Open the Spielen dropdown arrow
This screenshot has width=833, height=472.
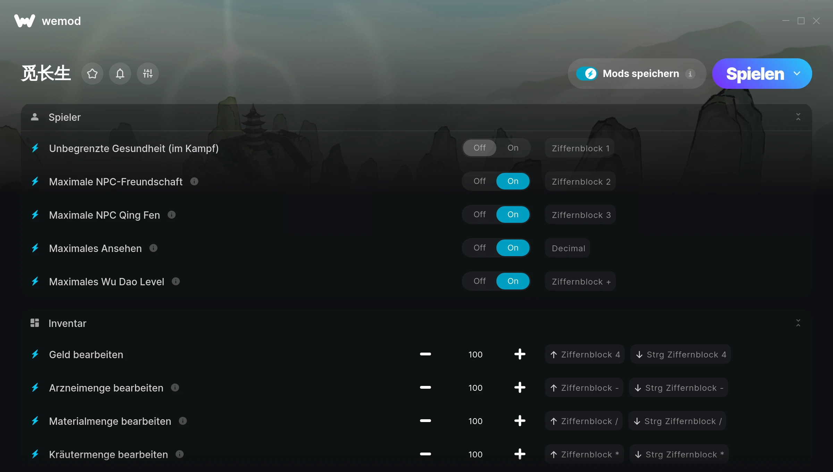(797, 74)
